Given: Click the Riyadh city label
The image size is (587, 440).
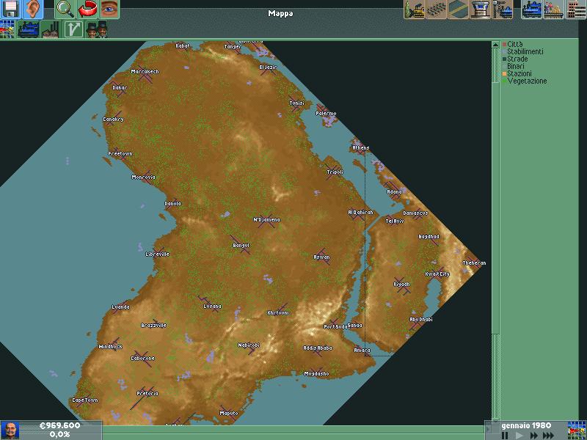Looking at the screenshot, I should (401, 285).
